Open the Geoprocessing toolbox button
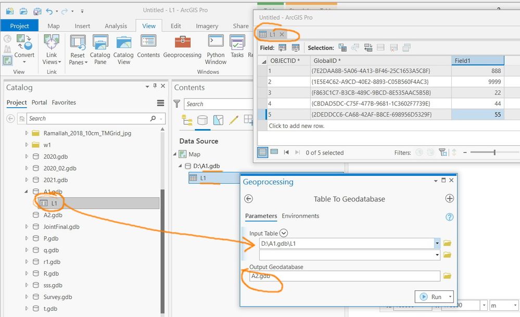520x317 pixels. (182, 46)
